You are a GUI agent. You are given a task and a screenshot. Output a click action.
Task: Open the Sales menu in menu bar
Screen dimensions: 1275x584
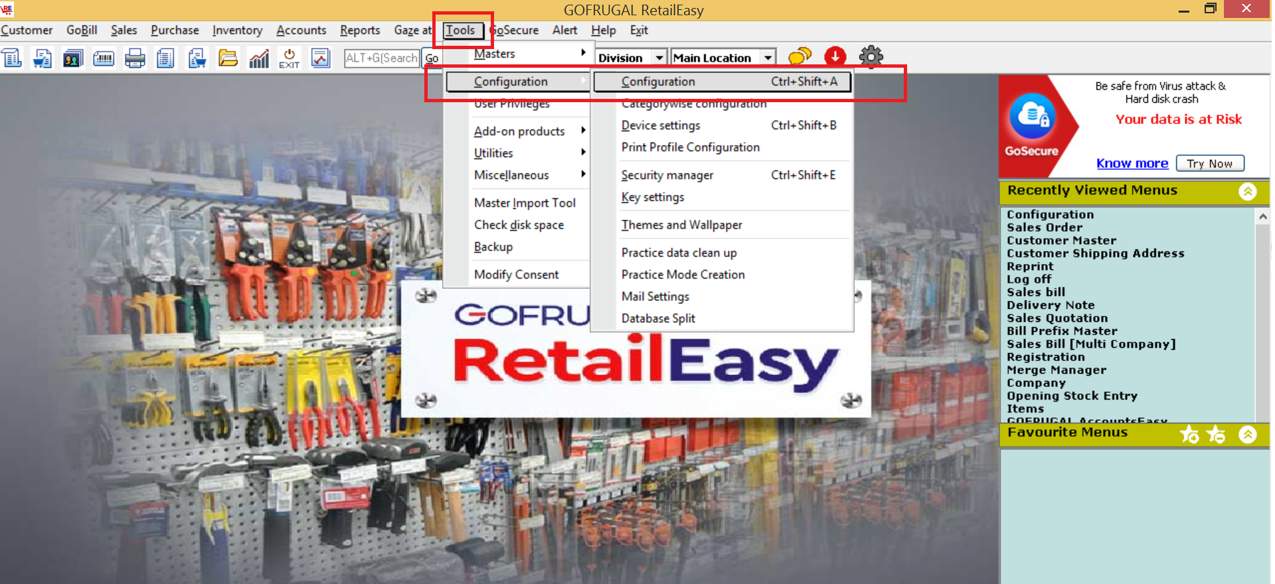coord(124,30)
